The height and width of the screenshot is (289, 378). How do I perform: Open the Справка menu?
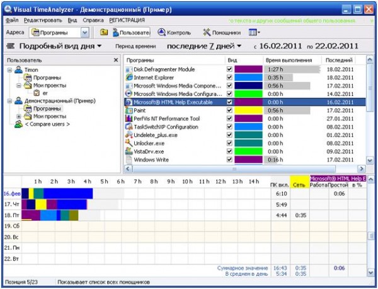[93, 20]
